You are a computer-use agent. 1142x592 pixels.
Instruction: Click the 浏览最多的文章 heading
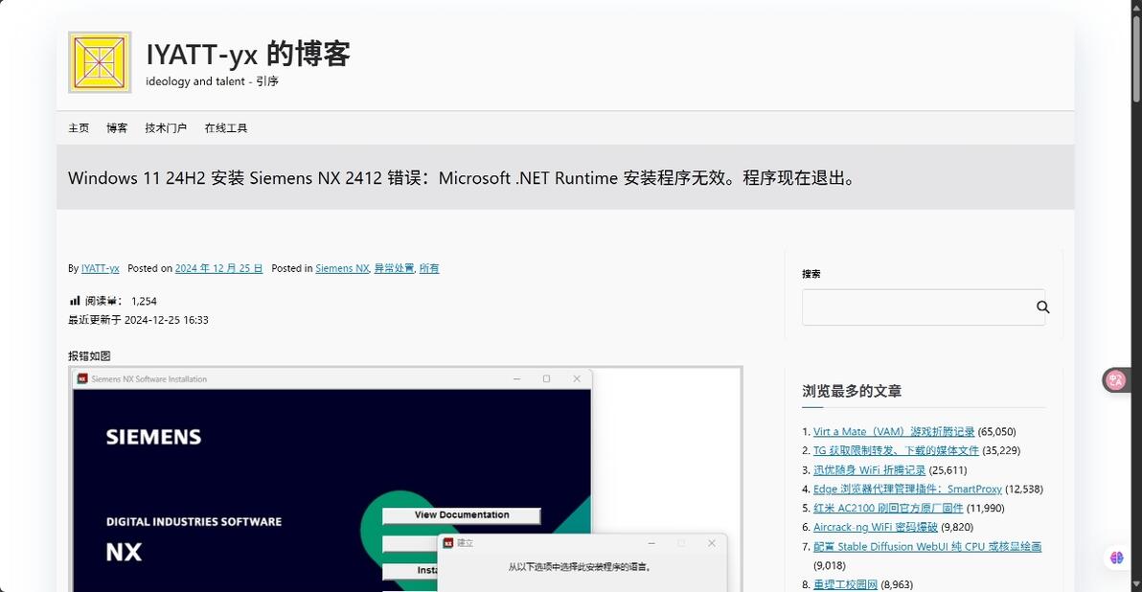click(852, 391)
